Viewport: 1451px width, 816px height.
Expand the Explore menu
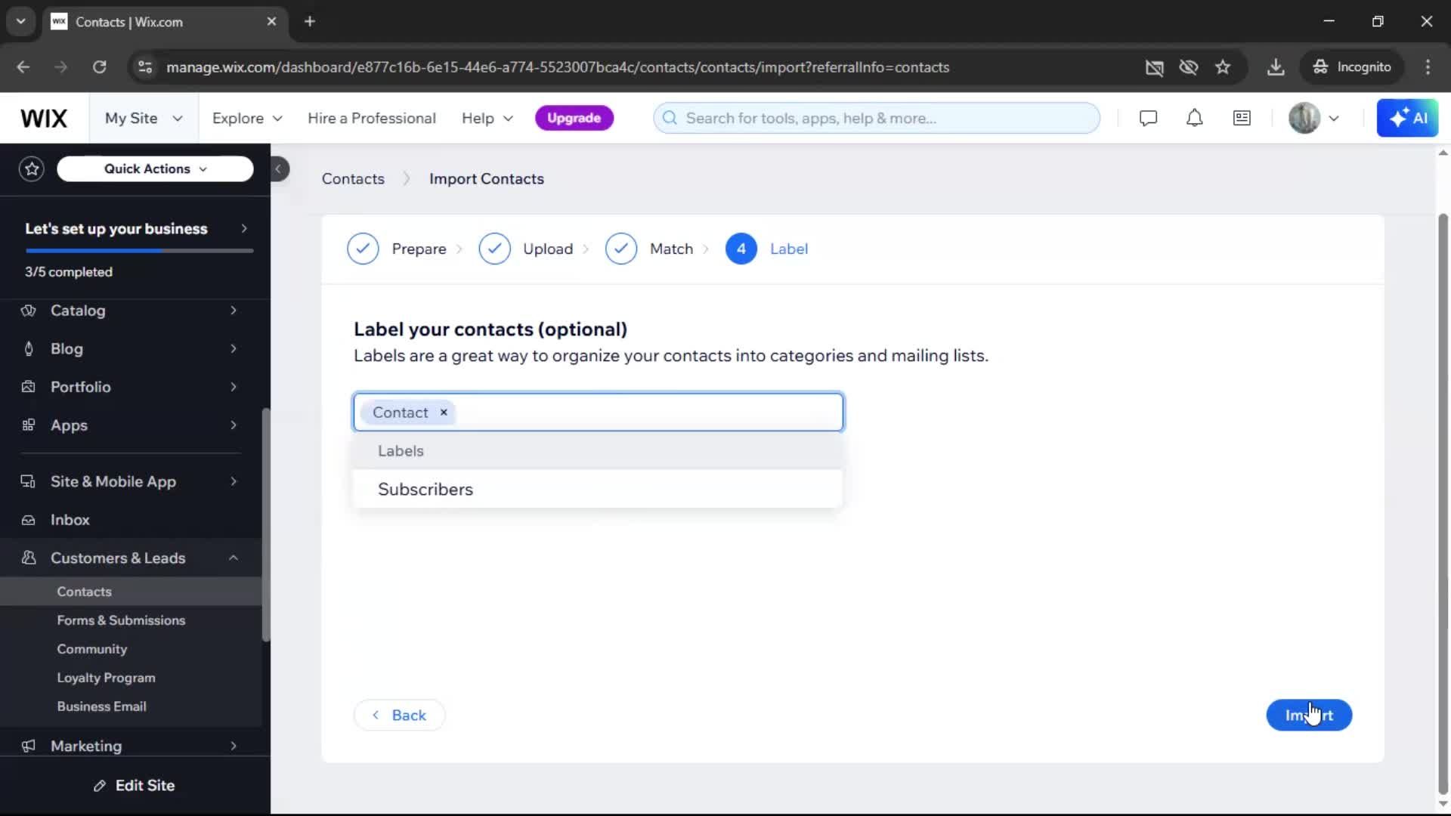247,118
